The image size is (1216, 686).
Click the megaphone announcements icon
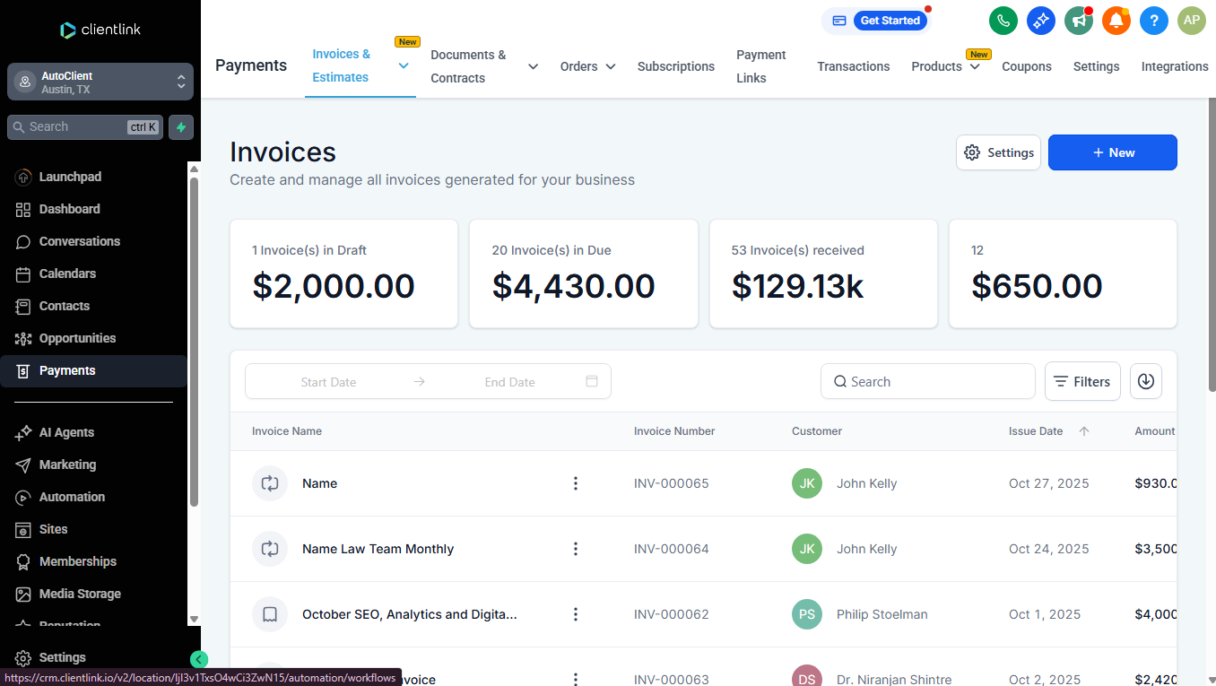pos(1078,21)
